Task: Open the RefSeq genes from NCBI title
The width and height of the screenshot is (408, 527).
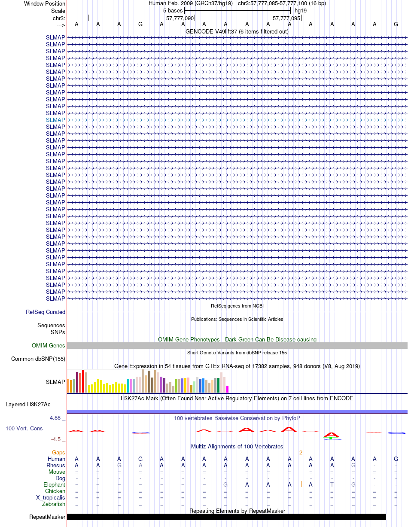Action: [x=237, y=306]
